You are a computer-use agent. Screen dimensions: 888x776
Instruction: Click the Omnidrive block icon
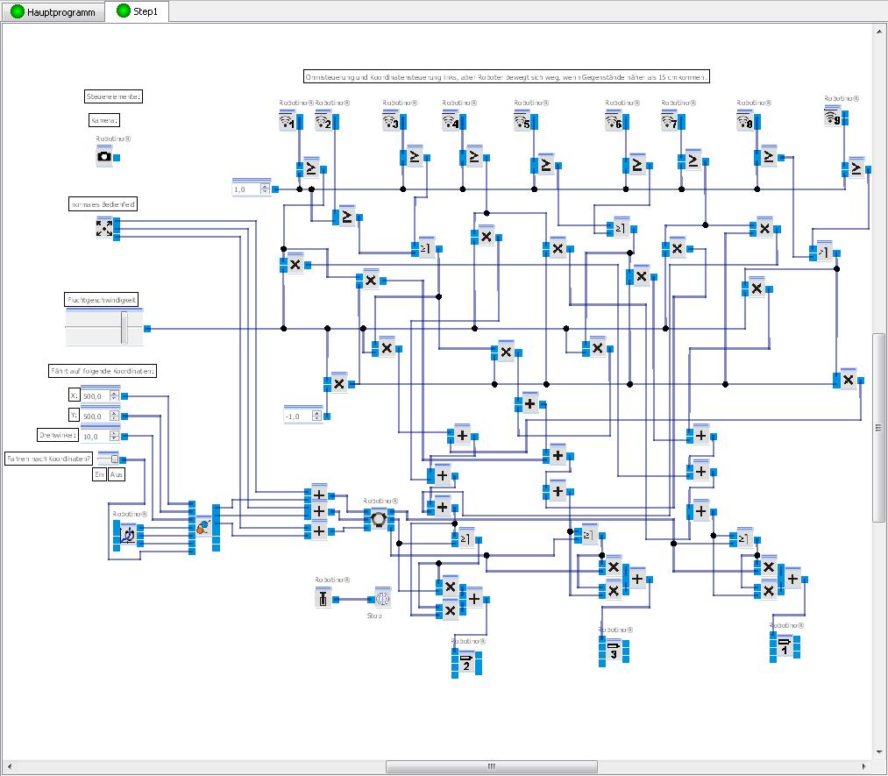378,519
